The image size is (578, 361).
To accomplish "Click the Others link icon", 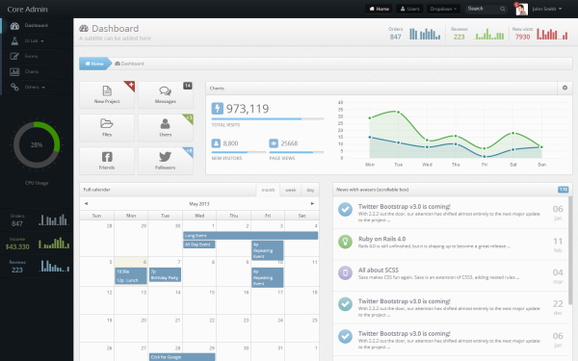I will coord(14,88).
